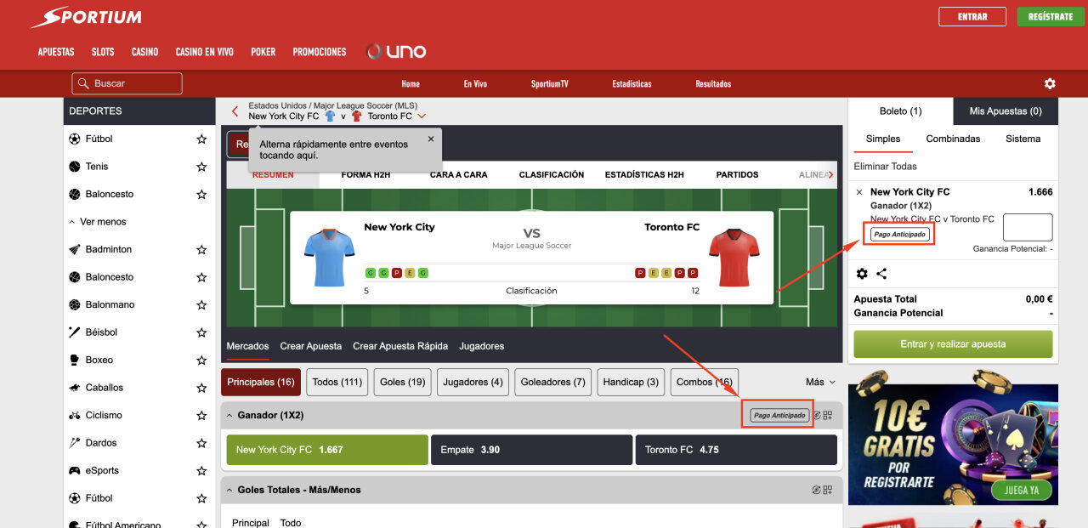Click the Caballos horse icon
1088x528 pixels.
click(x=75, y=388)
